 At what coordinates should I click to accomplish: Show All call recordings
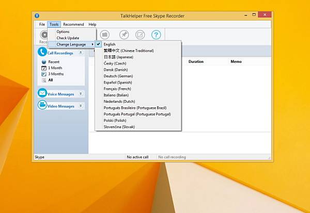51,80
